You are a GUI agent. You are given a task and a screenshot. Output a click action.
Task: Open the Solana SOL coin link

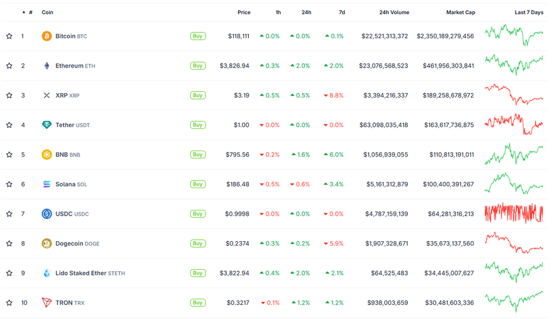point(71,184)
